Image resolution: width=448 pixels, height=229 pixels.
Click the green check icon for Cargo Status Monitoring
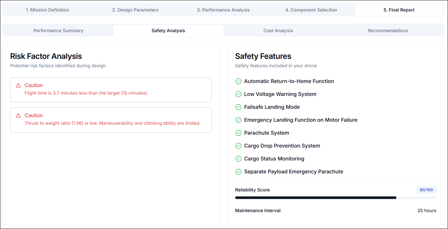[x=238, y=158]
